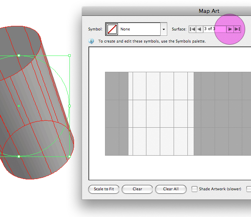Screen dimensions: 251x217
Task: Click the 'Surface:' label
Action: coord(179,29)
